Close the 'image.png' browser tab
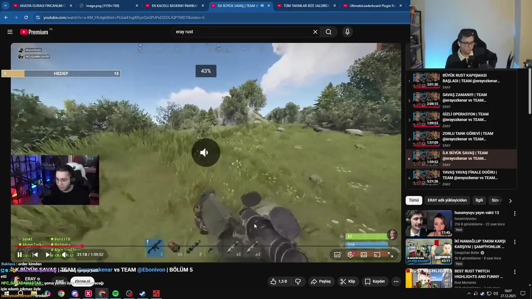Screen dimensions: 532x299 pyautogui.click(x=137, y=6)
